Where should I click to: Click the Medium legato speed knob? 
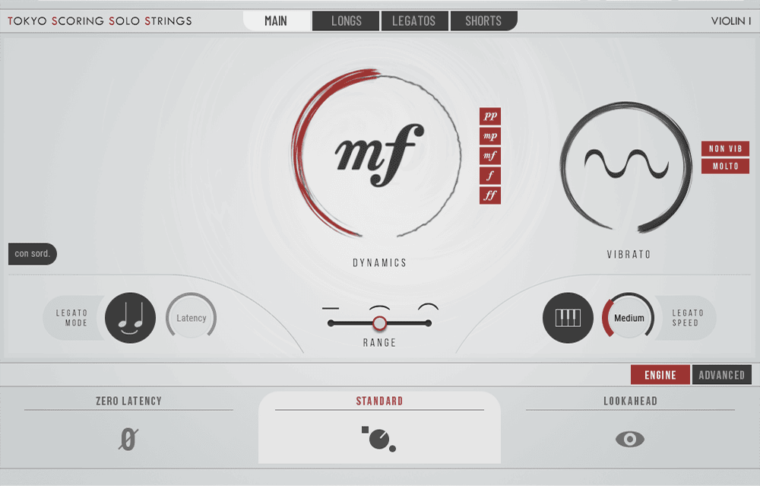(629, 318)
